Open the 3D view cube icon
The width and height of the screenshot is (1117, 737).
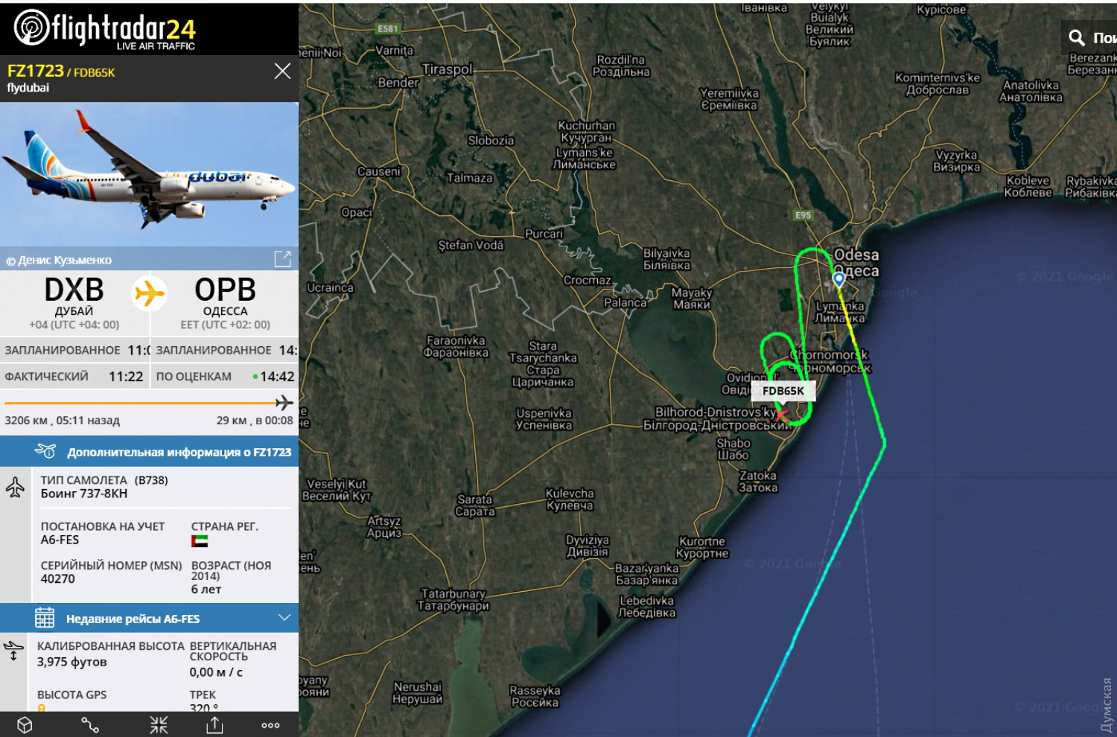(x=25, y=724)
